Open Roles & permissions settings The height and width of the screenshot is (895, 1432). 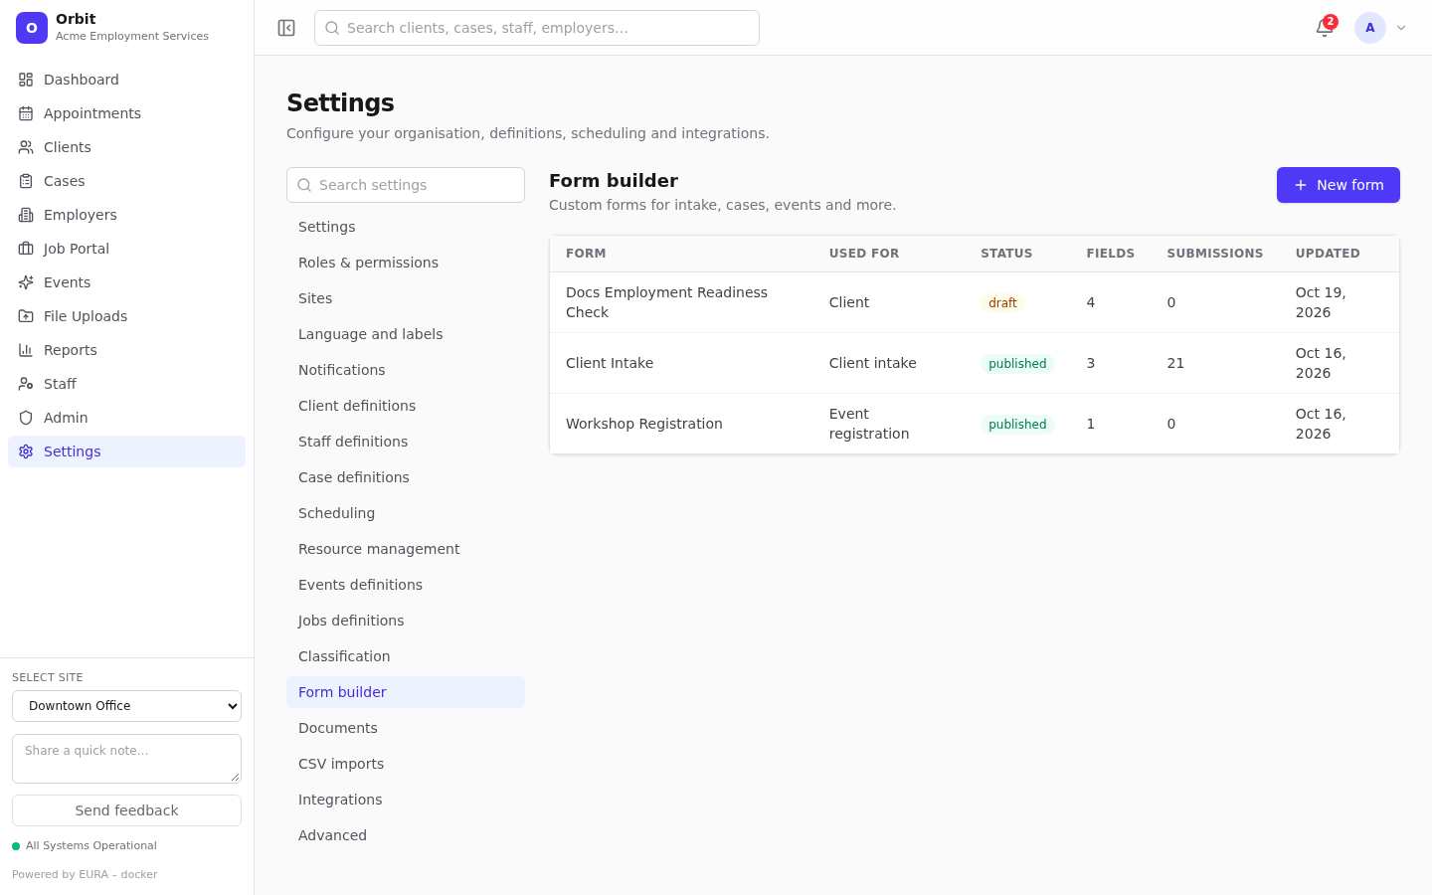[x=406, y=263]
